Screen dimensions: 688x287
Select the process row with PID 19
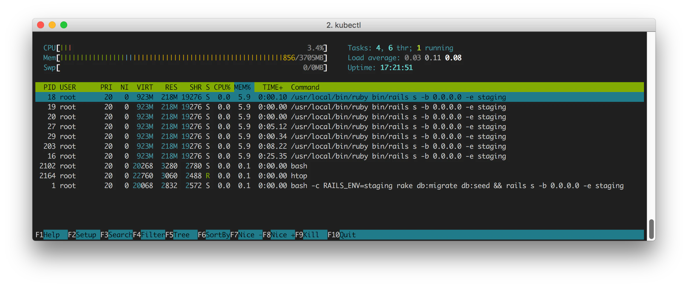click(x=339, y=107)
